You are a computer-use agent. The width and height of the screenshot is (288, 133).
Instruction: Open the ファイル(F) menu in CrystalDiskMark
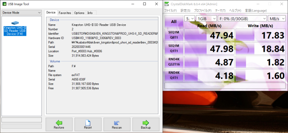[x=170, y=11]
